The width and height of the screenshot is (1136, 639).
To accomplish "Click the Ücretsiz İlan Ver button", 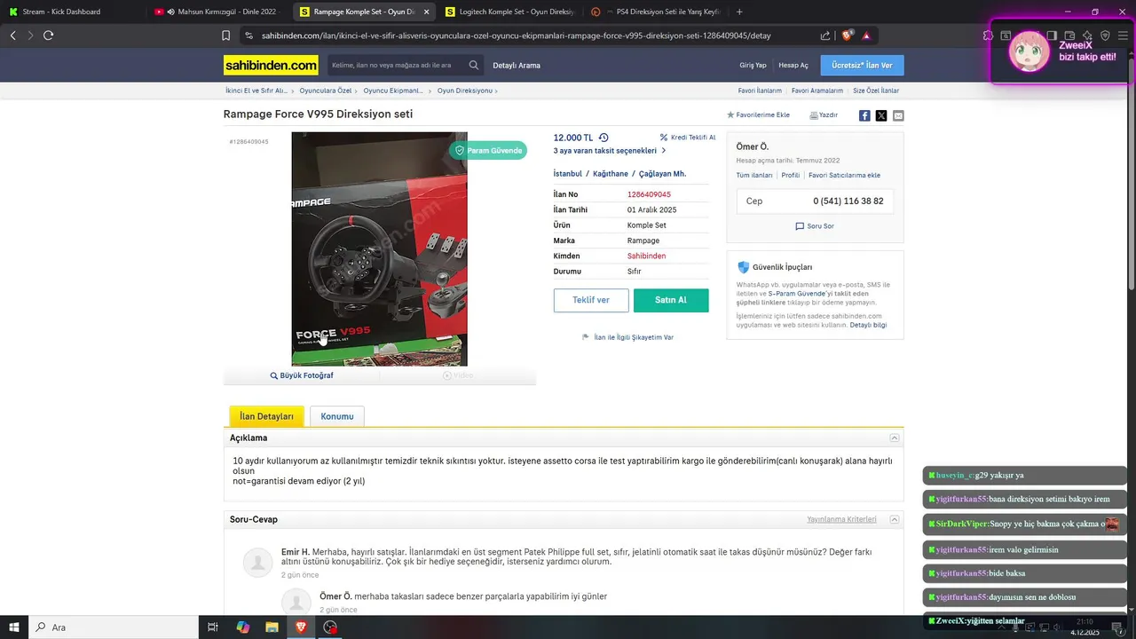I will [862, 65].
